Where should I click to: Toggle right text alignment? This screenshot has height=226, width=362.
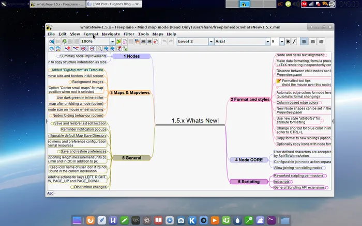pos(321,41)
